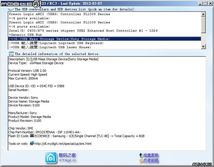
Task: Select first '4 ports available' row
Action: point(105,18)
